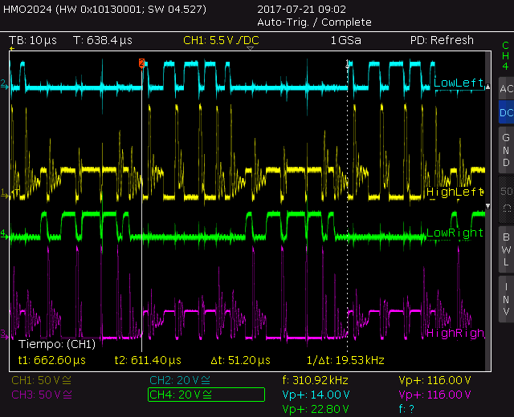
Task: Toggle the INV invert softkey
Action: tap(506, 299)
